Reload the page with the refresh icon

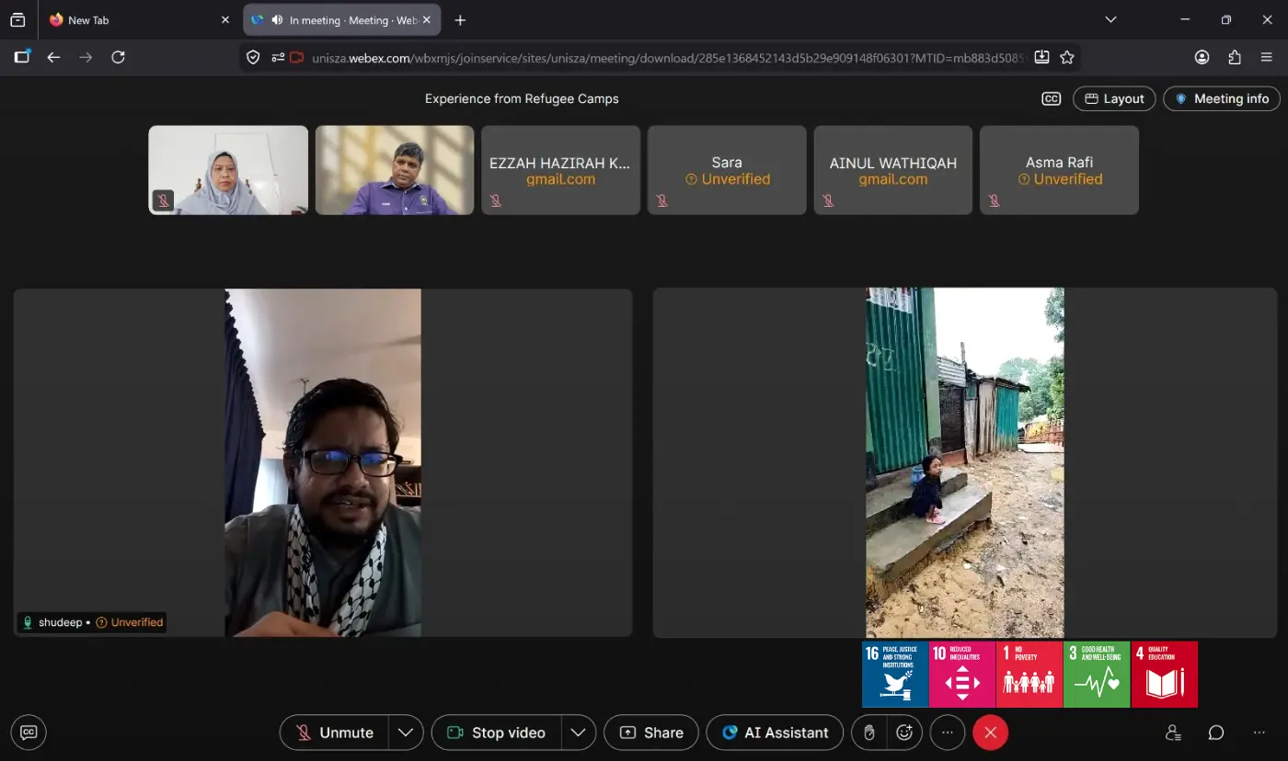118,57
